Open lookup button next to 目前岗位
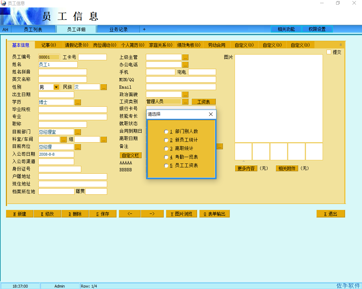 78,147
